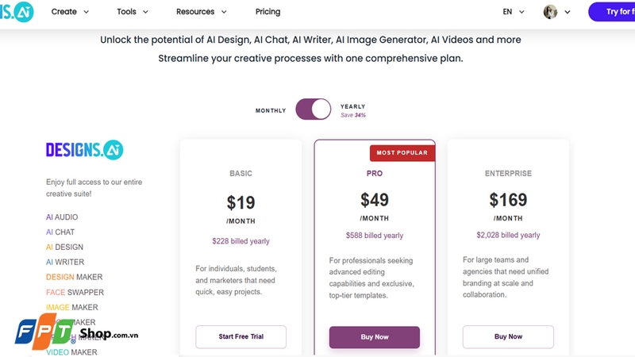Expand the Create dropdown menu
This screenshot has width=635, height=357.
click(x=70, y=12)
